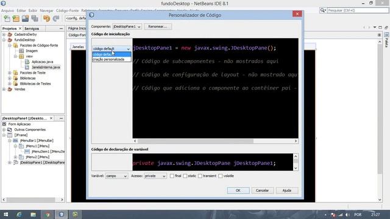Open File Explorer from the taskbar
The image size is (390, 219).
(x=33, y=215)
